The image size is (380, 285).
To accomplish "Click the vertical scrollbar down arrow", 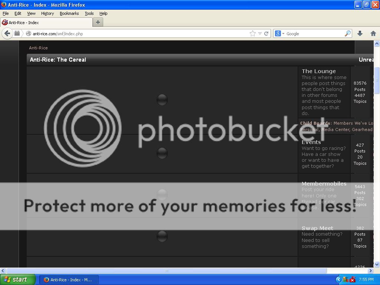I will pos(377,264).
